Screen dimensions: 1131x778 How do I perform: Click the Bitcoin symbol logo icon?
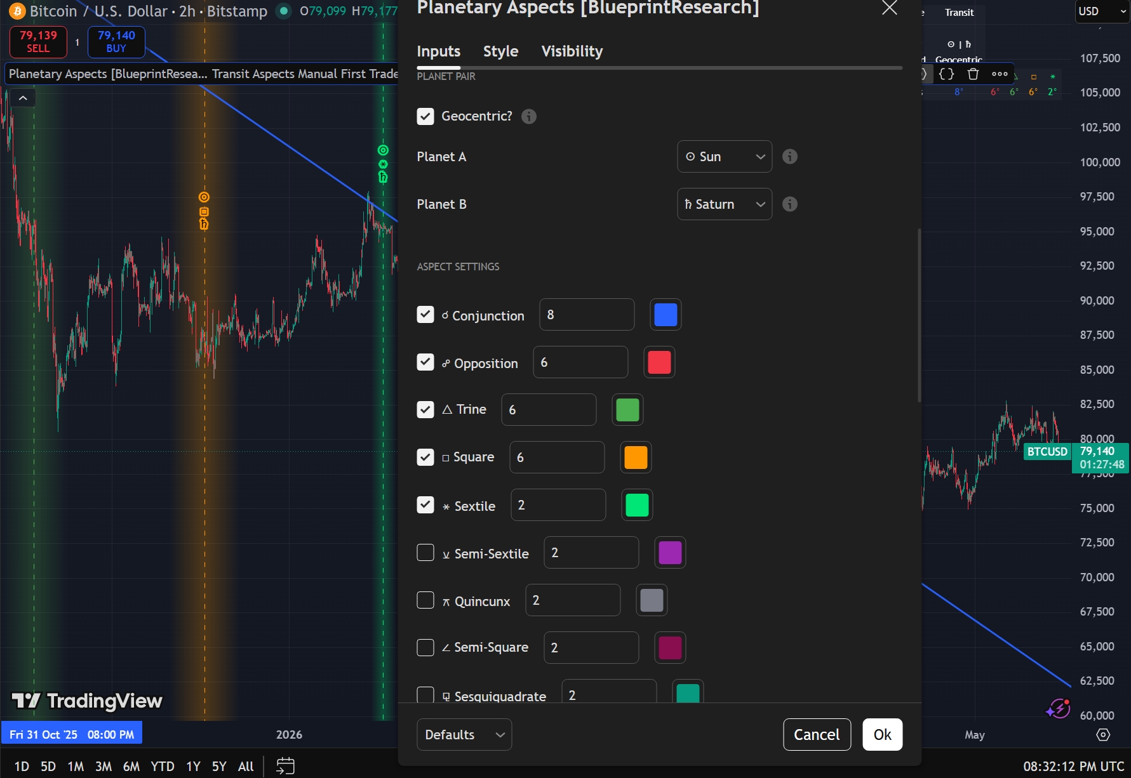(17, 11)
